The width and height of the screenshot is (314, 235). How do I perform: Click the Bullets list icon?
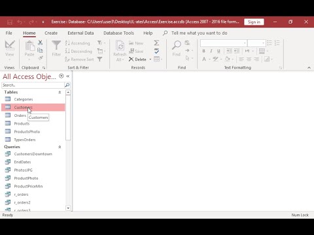270,43
